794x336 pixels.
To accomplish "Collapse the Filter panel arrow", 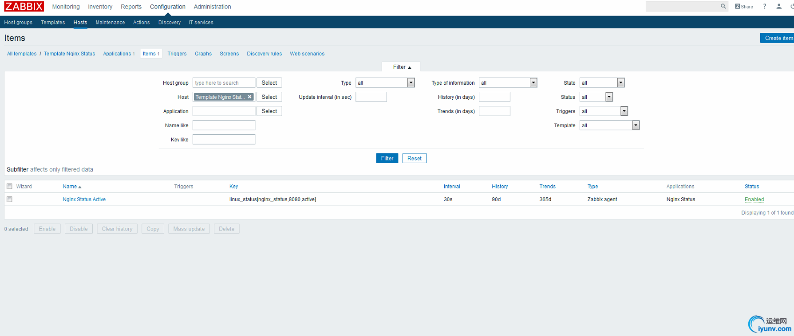I will [x=409, y=67].
